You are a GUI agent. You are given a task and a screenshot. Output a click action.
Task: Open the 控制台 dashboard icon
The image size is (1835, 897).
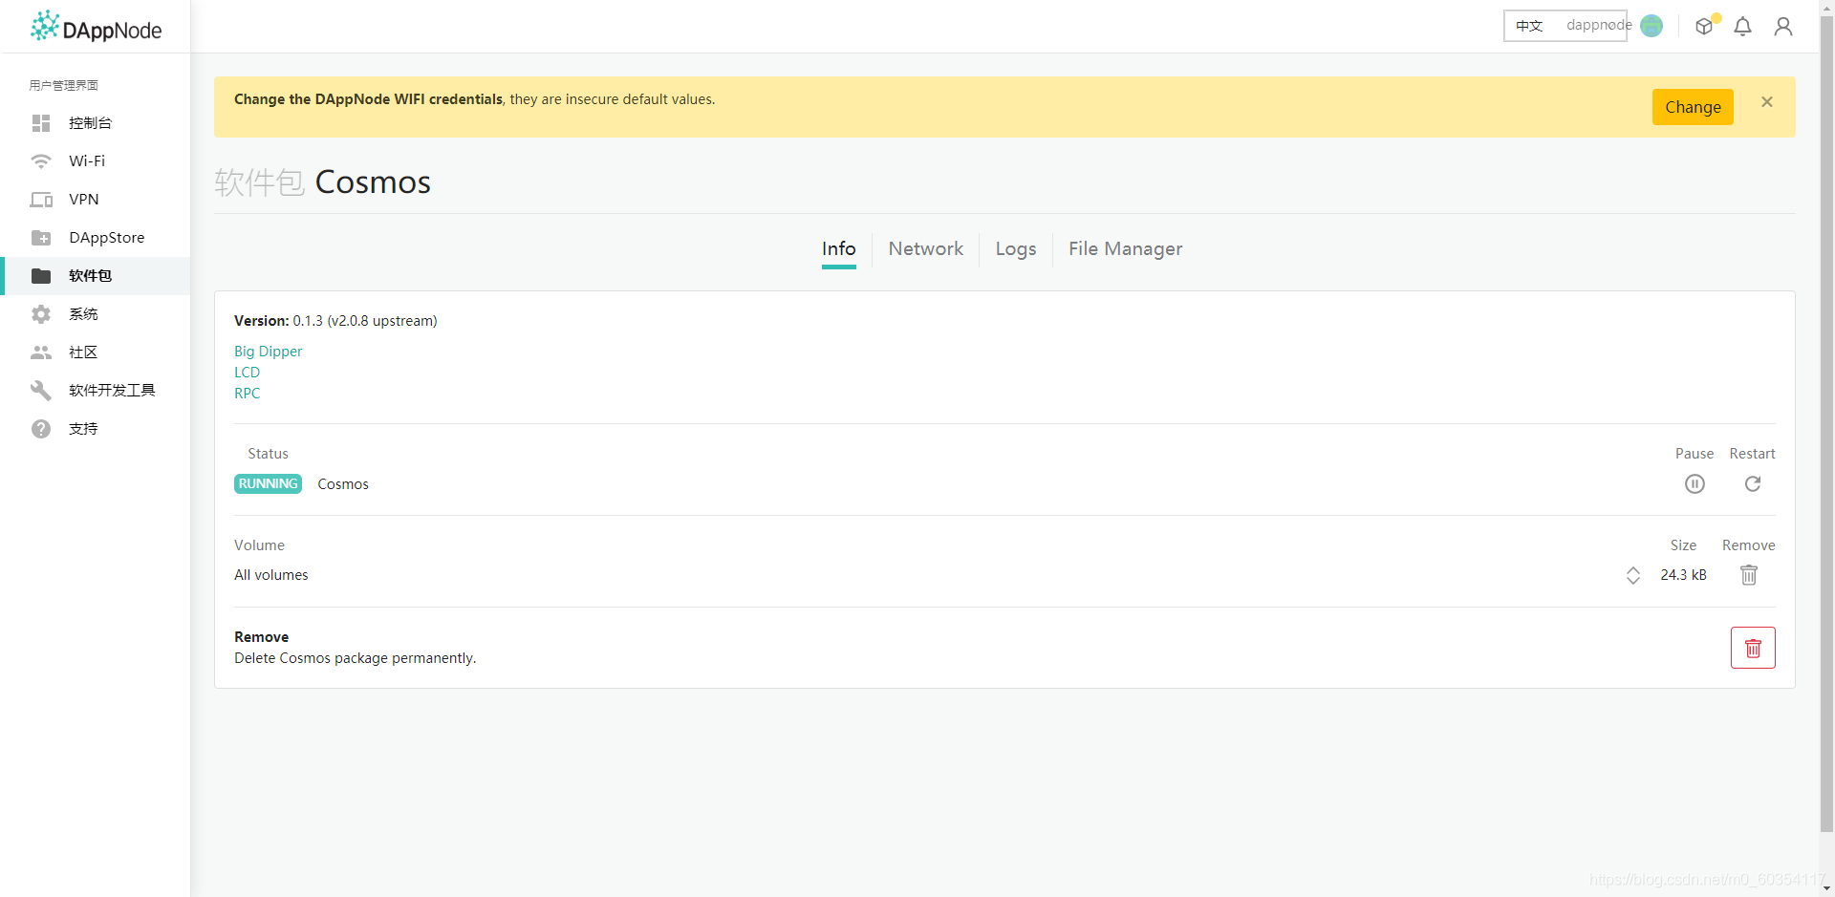41,123
